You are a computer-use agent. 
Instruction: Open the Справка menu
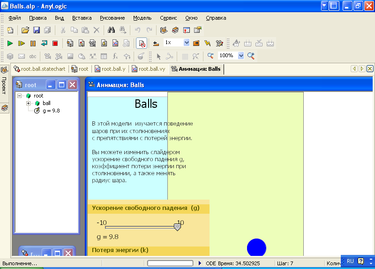pos(216,18)
